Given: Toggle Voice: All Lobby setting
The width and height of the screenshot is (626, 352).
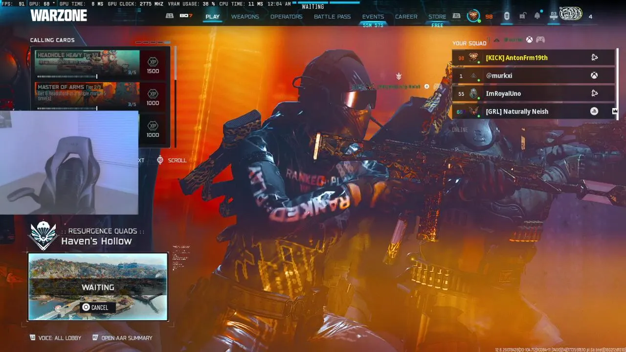Looking at the screenshot, I should pos(55,338).
